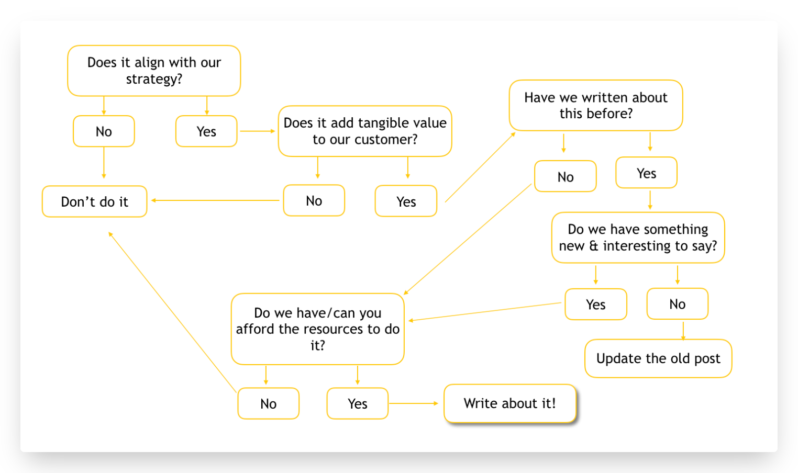Click the 'Update the old post' box
Image resolution: width=798 pixels, height=473 pixels.
(x=658, y=358)
